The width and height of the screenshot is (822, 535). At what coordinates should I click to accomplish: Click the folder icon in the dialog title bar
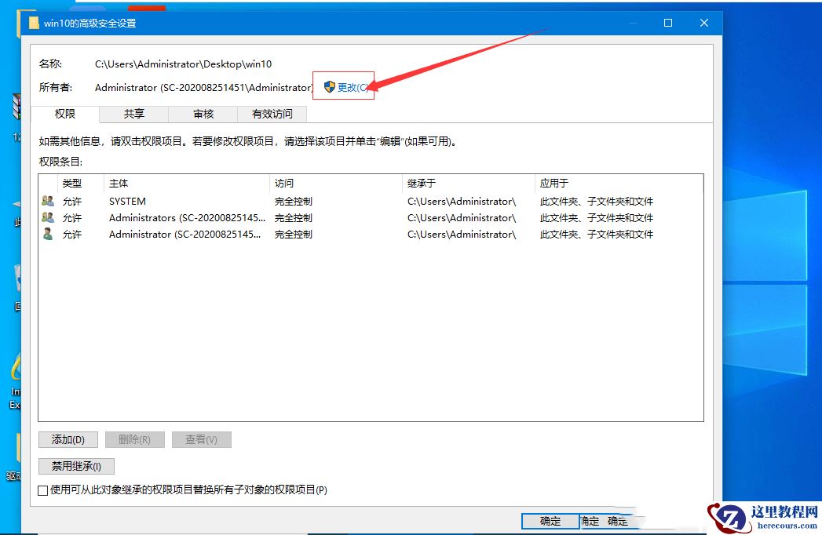click(x=33, y=23)
